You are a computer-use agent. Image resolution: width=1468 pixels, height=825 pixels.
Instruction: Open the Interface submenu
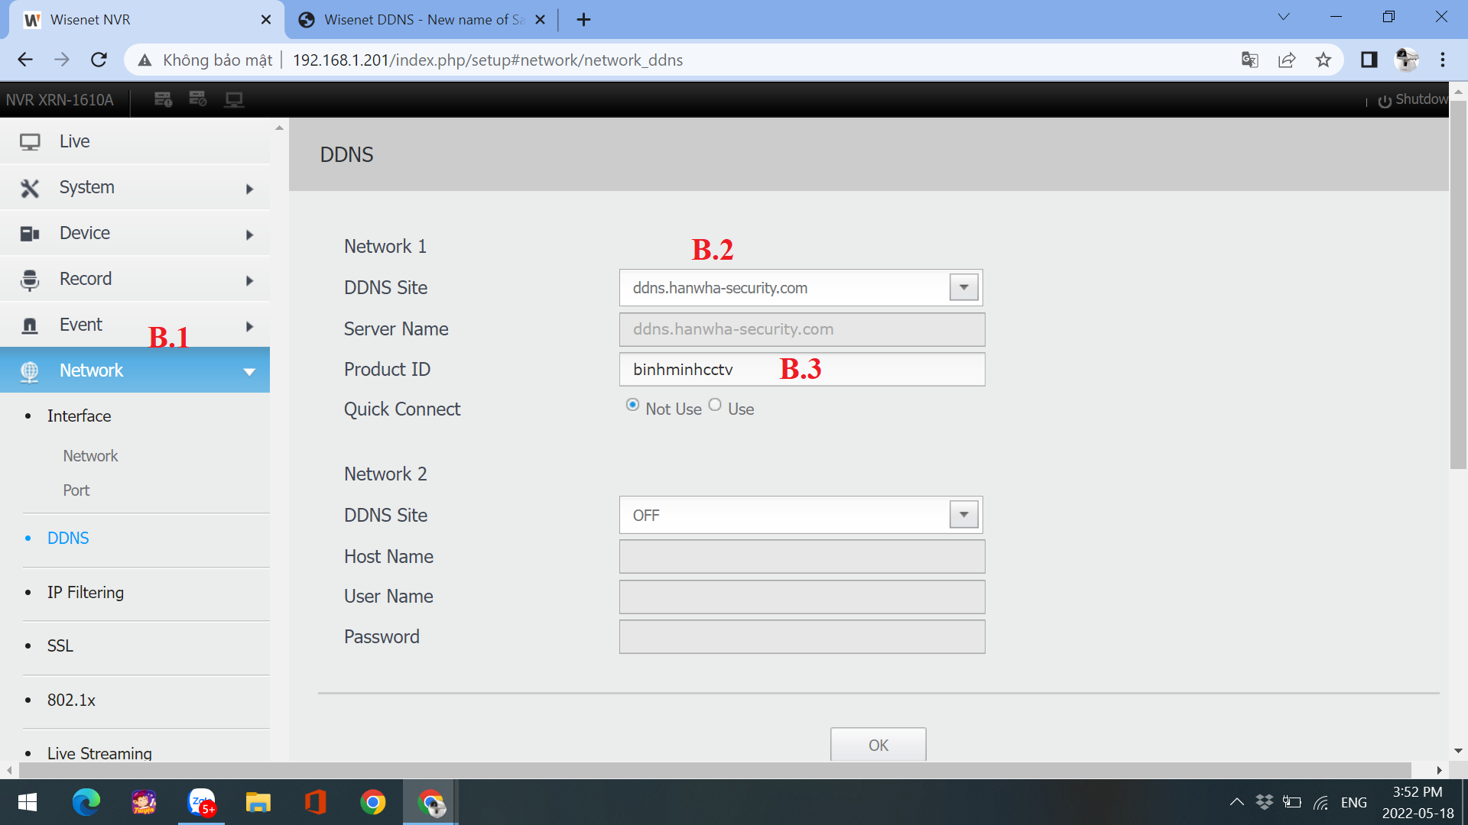tap(79, 416)
